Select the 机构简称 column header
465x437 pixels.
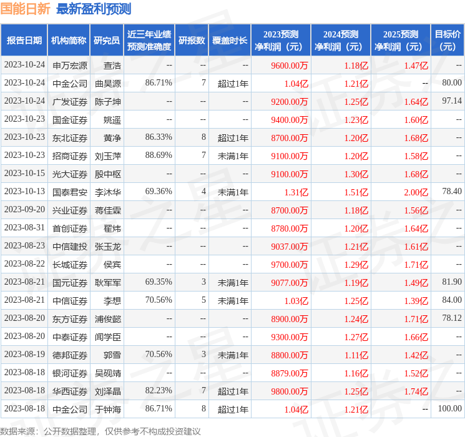point(69,41)
